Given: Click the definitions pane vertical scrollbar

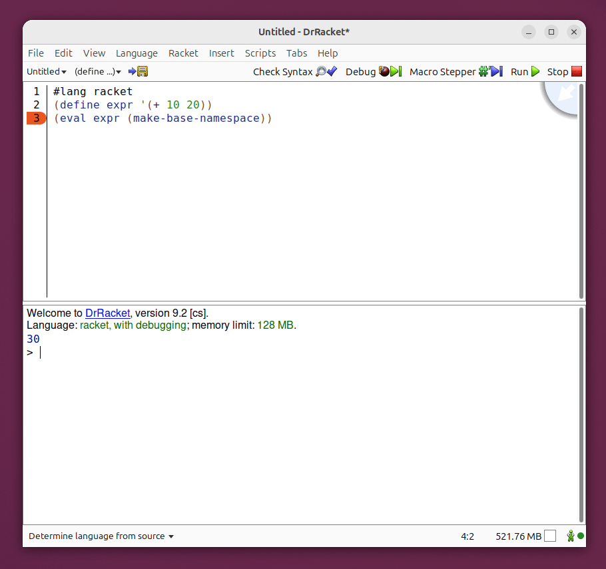Looking at the screenshot, I should [x=581, y=191].
